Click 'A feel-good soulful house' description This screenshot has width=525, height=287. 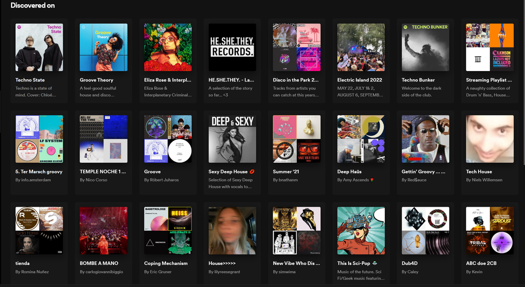(98, 91)
